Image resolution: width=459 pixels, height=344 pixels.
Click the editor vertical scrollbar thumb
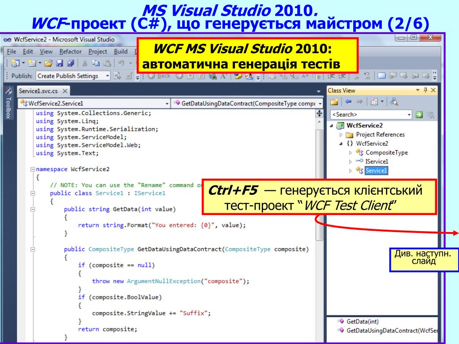(x=319, y=185)
